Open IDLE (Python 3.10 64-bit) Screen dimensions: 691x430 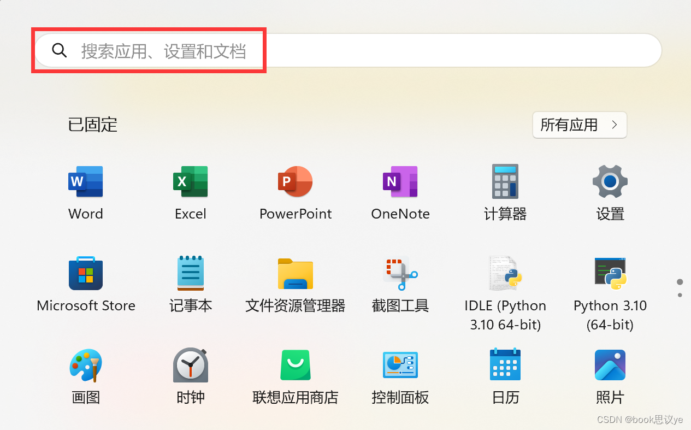(505, 273)
